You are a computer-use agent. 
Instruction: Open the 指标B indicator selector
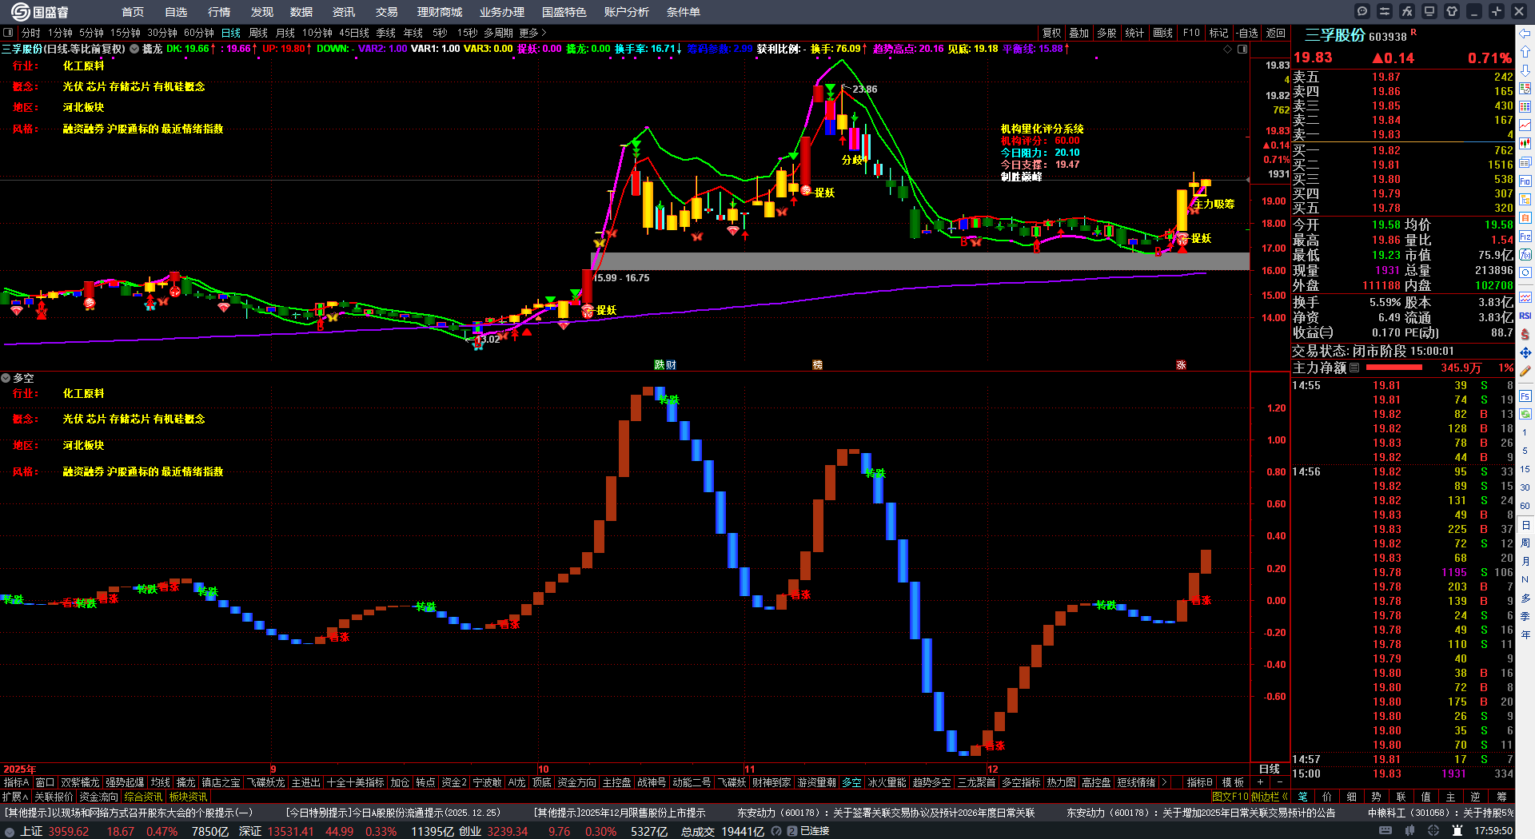1199,782
